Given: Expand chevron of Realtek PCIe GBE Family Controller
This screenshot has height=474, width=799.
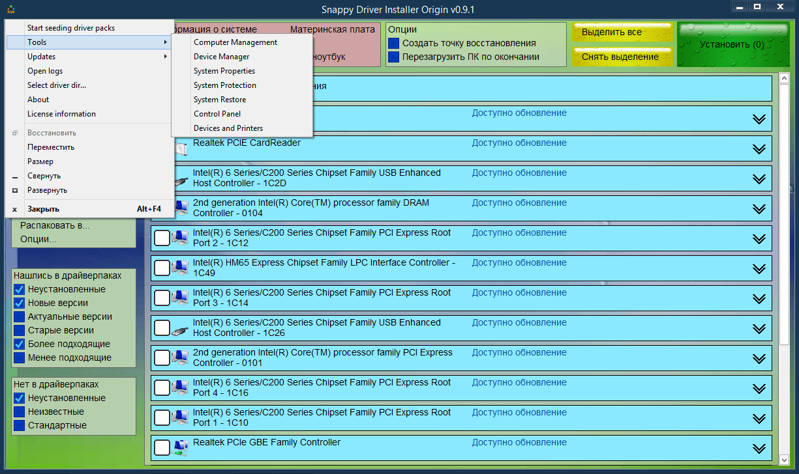Looking at the screenshot, I should click(759, 449).
